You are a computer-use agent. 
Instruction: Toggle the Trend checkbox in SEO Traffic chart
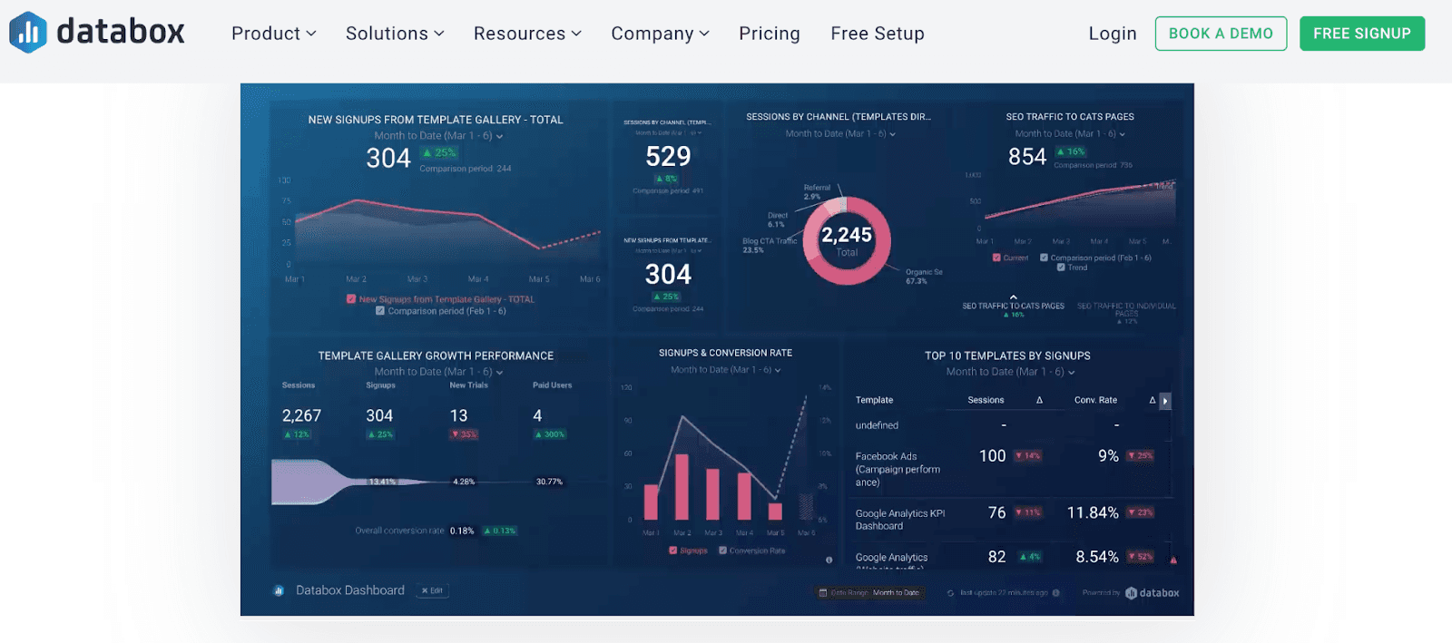point(1061,268)
